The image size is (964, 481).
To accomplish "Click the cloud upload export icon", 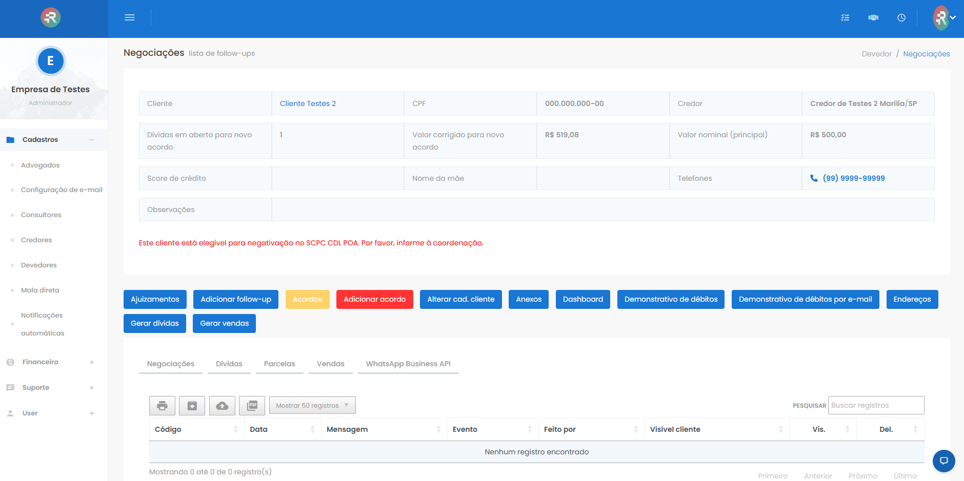I will [222, 406].
